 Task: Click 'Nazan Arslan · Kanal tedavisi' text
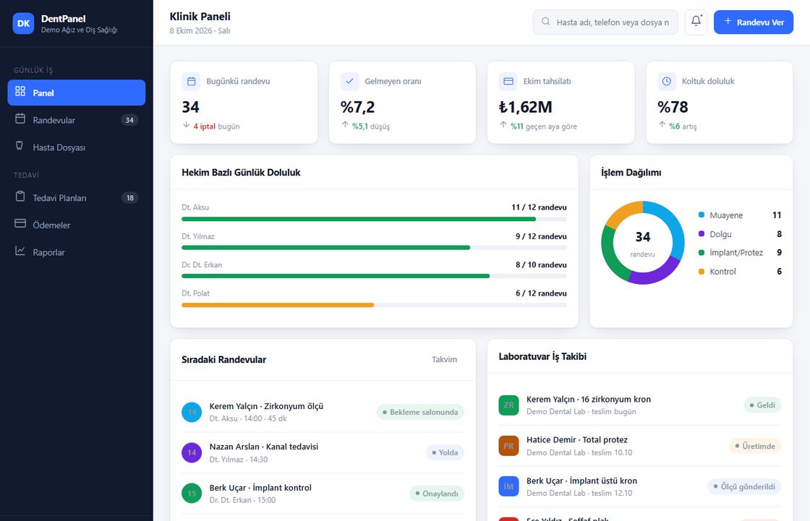point(263,447)
